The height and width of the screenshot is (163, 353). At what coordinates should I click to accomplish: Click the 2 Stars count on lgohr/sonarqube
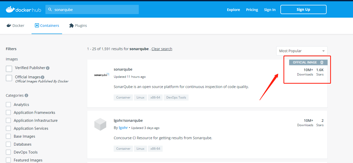pos(320,123)
